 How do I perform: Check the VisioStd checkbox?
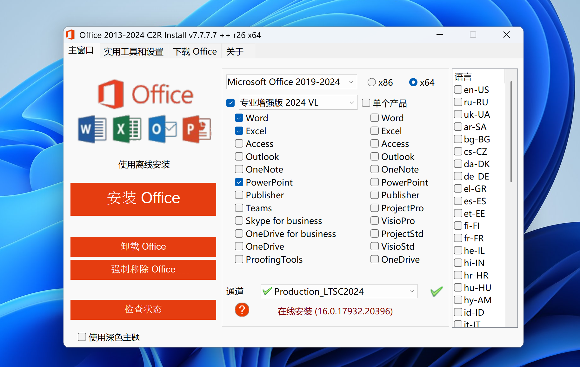pos(375,246)
